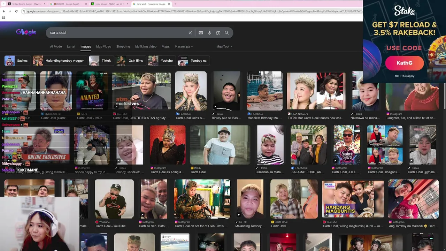The image size is (446, 251).
Task: Open Cartz Udal Joins S... Facebook image
Action: [x=191, y=91]
